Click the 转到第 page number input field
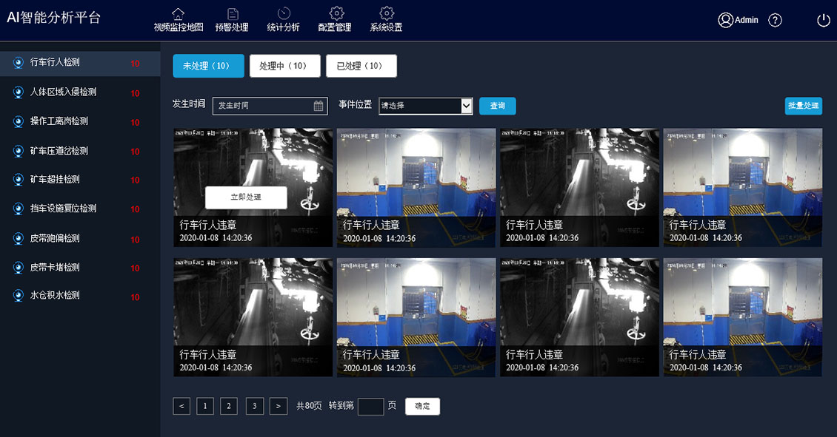The height and width of the screenshot is (437, 837). tap(370, 406)
